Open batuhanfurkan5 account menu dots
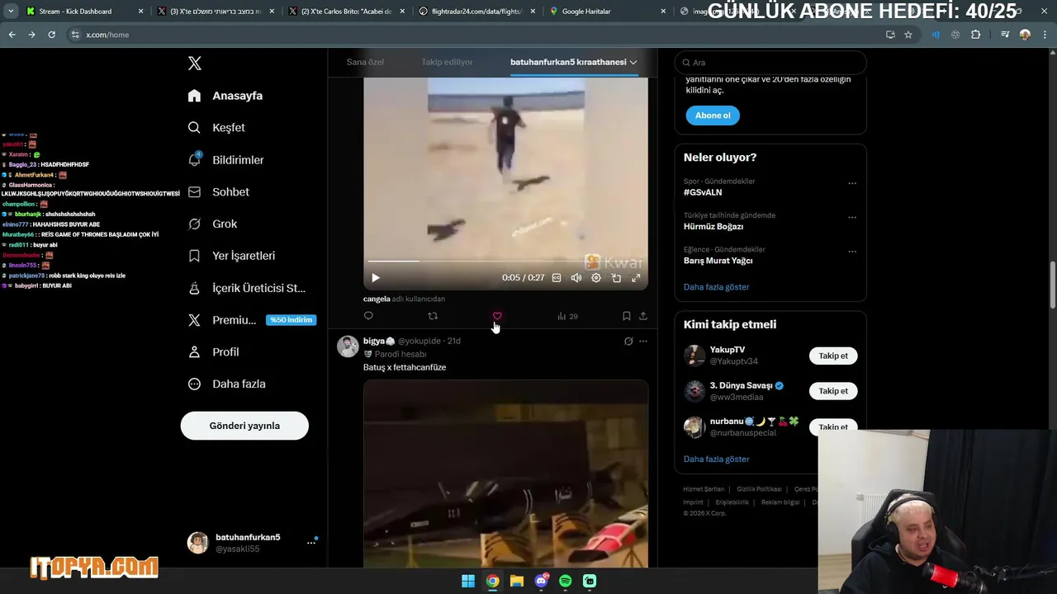Viewport: 1057px width, 594px height. [x=311, y=543]
